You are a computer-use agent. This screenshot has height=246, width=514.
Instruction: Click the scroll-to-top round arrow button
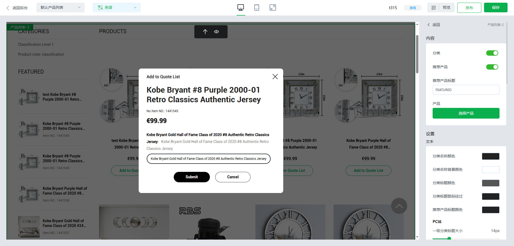click(x=399, y=206)
